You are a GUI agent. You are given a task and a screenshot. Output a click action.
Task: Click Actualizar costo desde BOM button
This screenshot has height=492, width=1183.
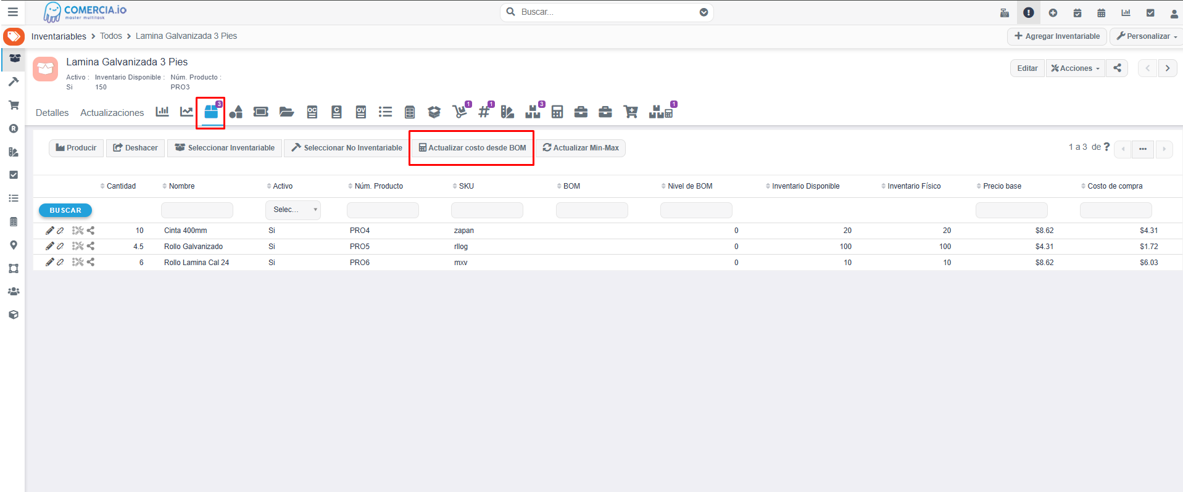(x=472, y=148)
